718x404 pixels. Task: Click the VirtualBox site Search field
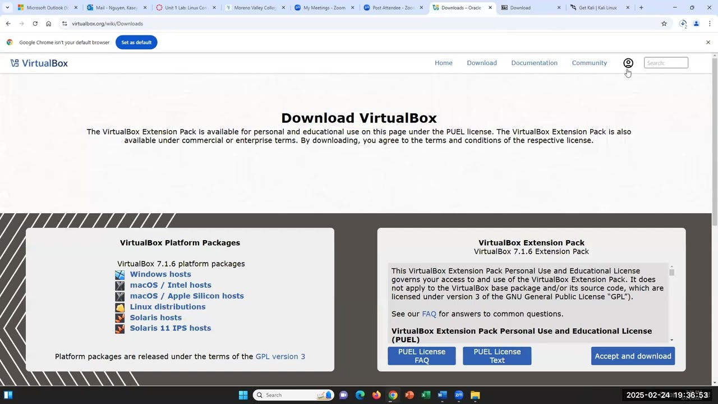pyautogui.click(x=666, y=63)
